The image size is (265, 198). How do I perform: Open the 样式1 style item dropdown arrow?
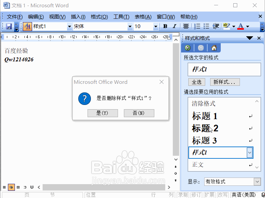click(x=249, y=152)
